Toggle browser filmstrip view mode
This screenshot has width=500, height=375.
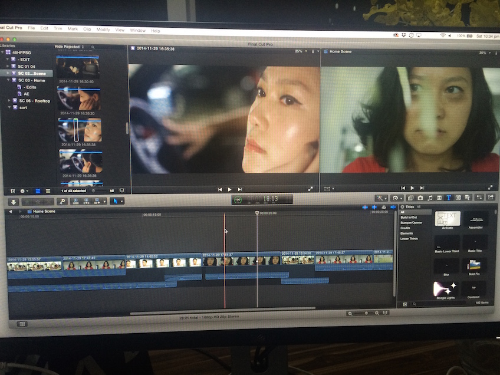pos(38,191)
